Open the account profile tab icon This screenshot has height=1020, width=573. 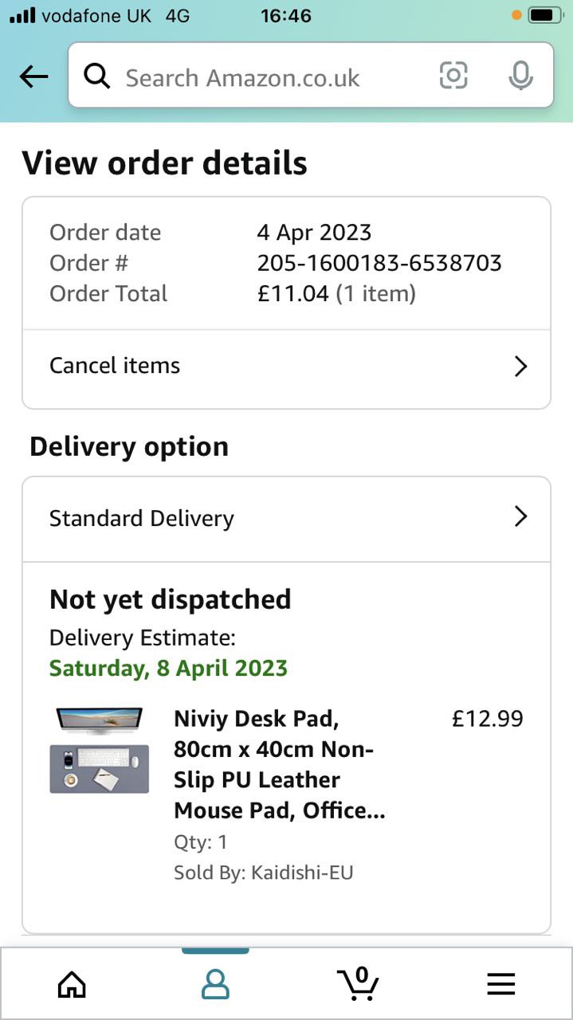coord(215,985)
